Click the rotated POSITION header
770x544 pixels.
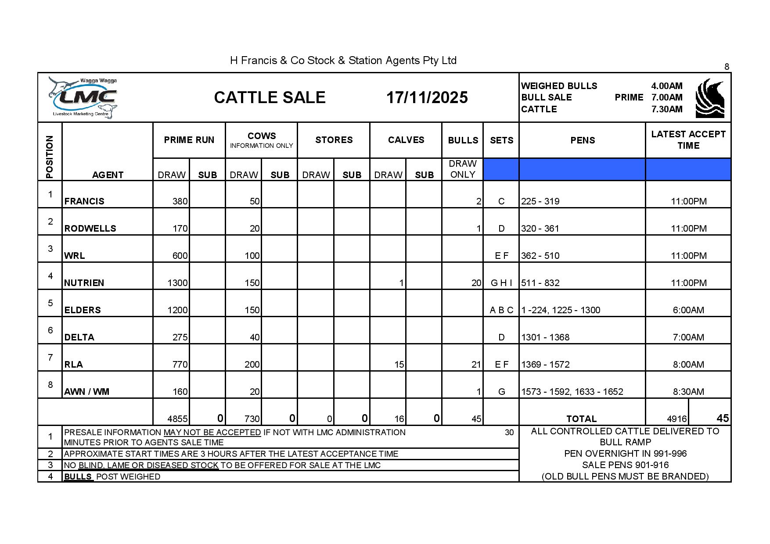coord(50,157)
